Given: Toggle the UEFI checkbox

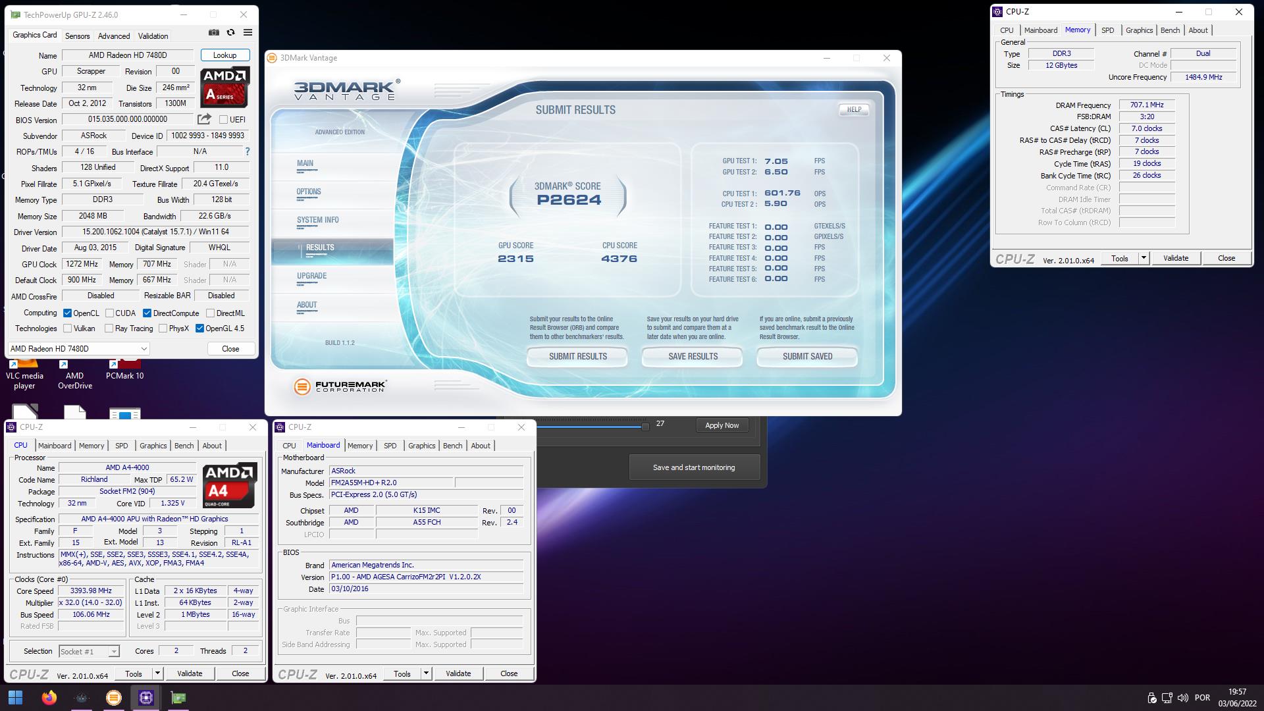Looking at the screenshot, I should coord(223,120).
